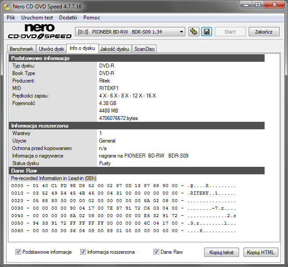The height and width of the screenshot is (267, 288).
Task: Open the Uruchom test menu
Action: 37,18
